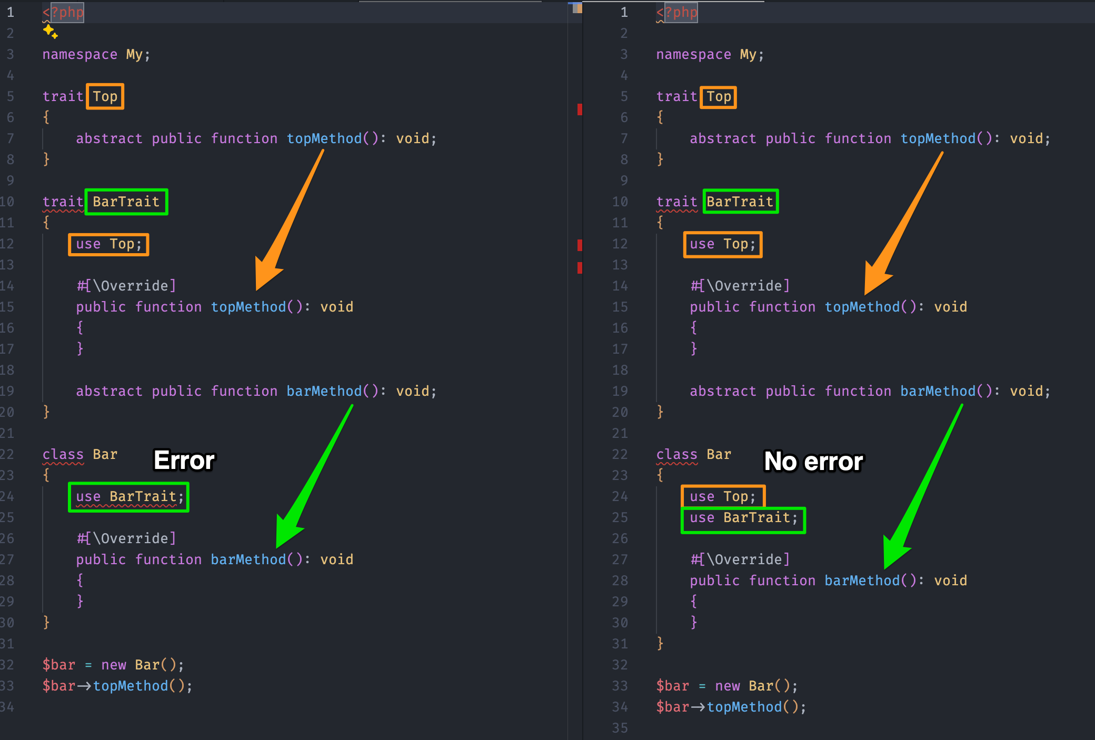Click '$bar->topMethod()' call in left editor

click(117, 686)
